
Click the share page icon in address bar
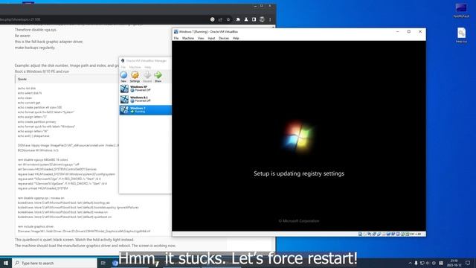pos(220,19)
